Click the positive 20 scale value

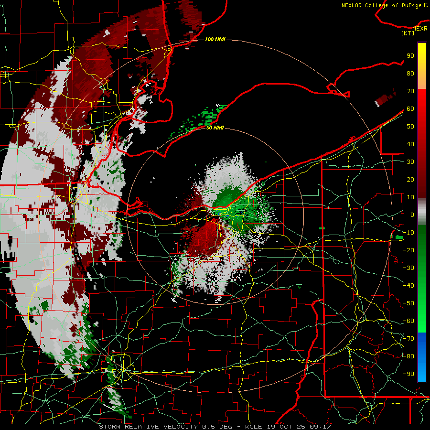[x=410, y=179]
